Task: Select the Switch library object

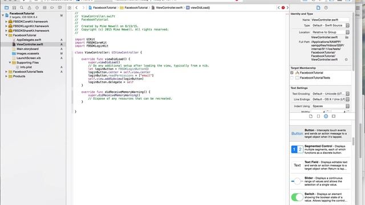Action: click(x=321, y=197)
